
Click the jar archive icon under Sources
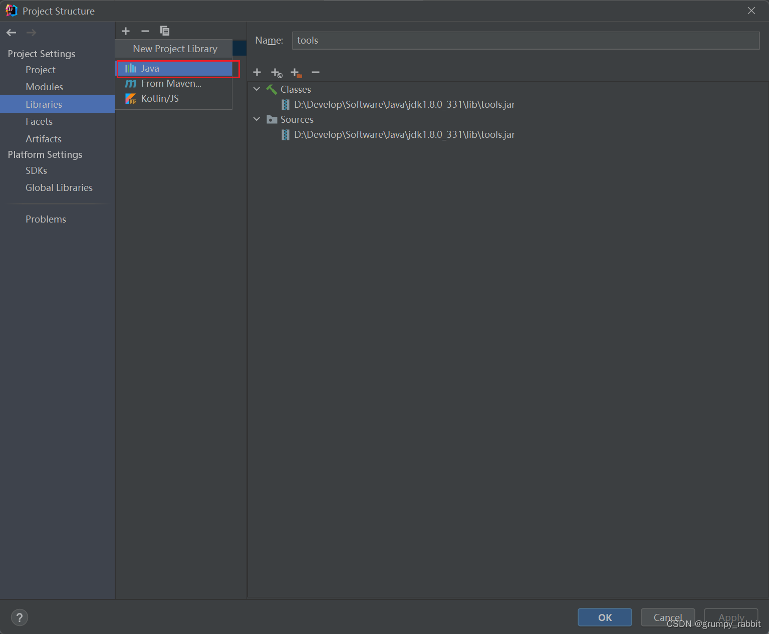[x=286, y=135]
